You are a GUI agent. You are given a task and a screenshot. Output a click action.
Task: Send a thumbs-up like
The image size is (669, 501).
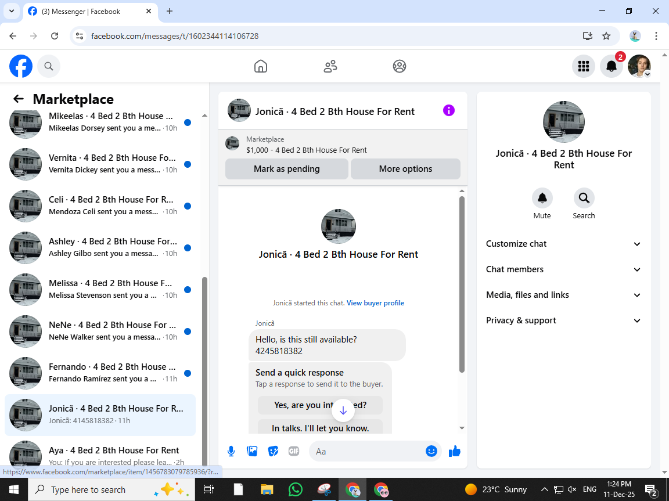click(454, 451)
